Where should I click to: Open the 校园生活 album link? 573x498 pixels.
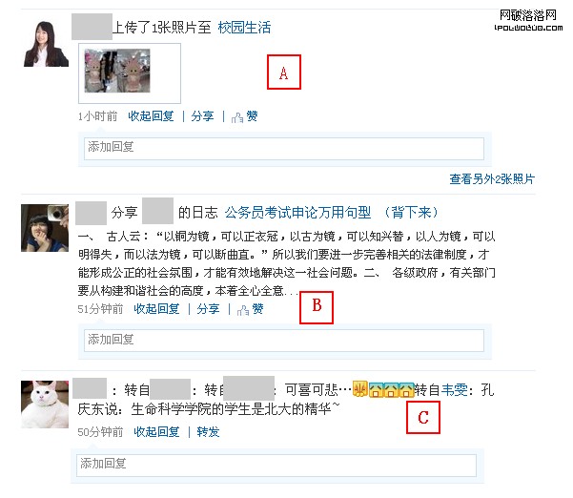point(244,28)
